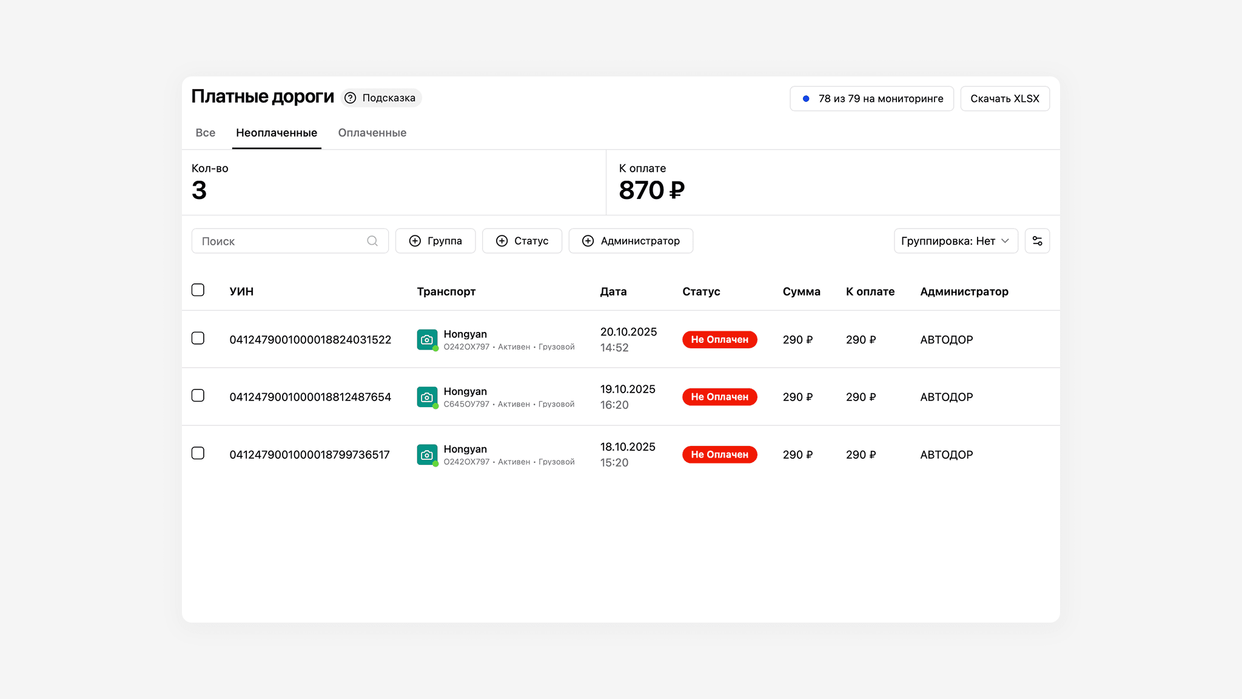
Task: Click the search magnifier icon
Action: pos(372,241)
